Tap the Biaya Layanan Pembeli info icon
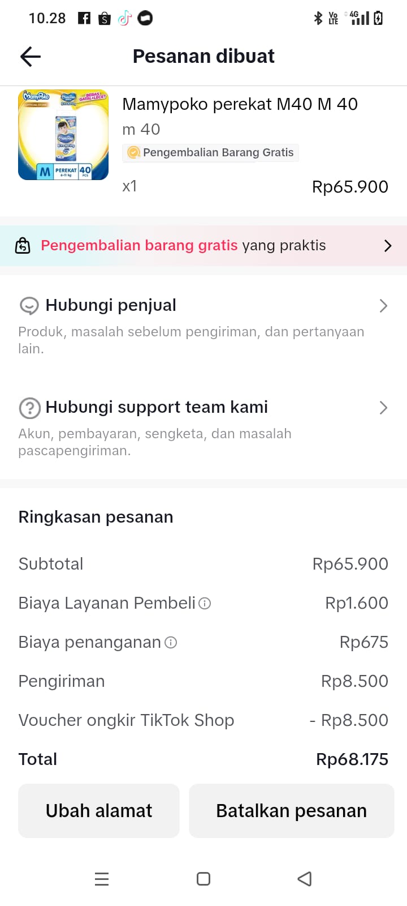 tap(205, 604)
